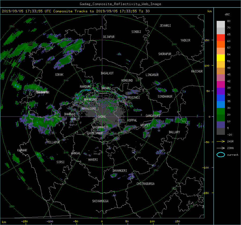Click the bright green 30 dBZ swatch
This screenshot has height=225, width=241.
[221, 111]
